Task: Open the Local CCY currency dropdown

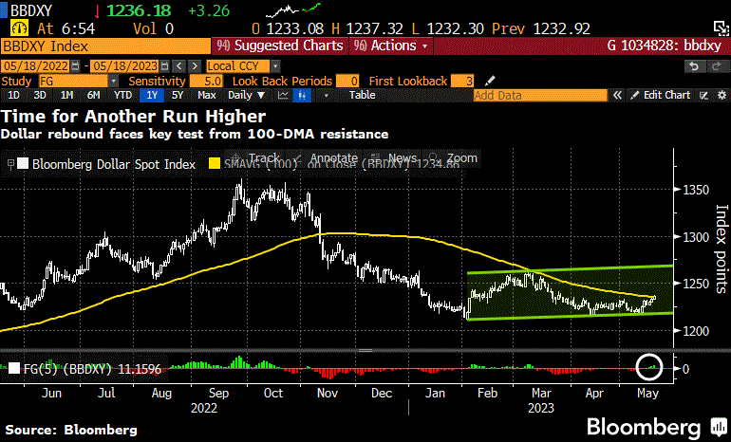Action: tap(275, 65)
